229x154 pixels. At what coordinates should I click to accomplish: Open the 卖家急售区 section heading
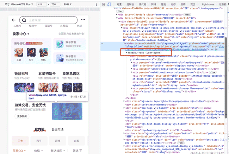71,73
